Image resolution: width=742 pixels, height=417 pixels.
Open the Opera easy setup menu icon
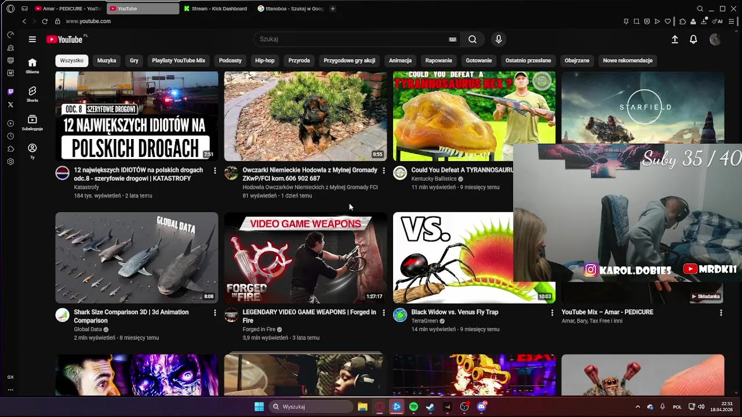pos(732,21)
